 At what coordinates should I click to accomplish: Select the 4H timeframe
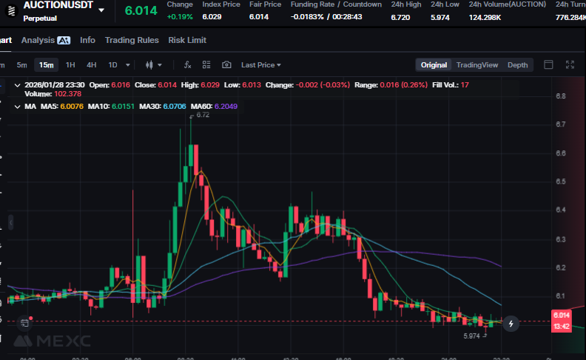(x=92, y=65)
